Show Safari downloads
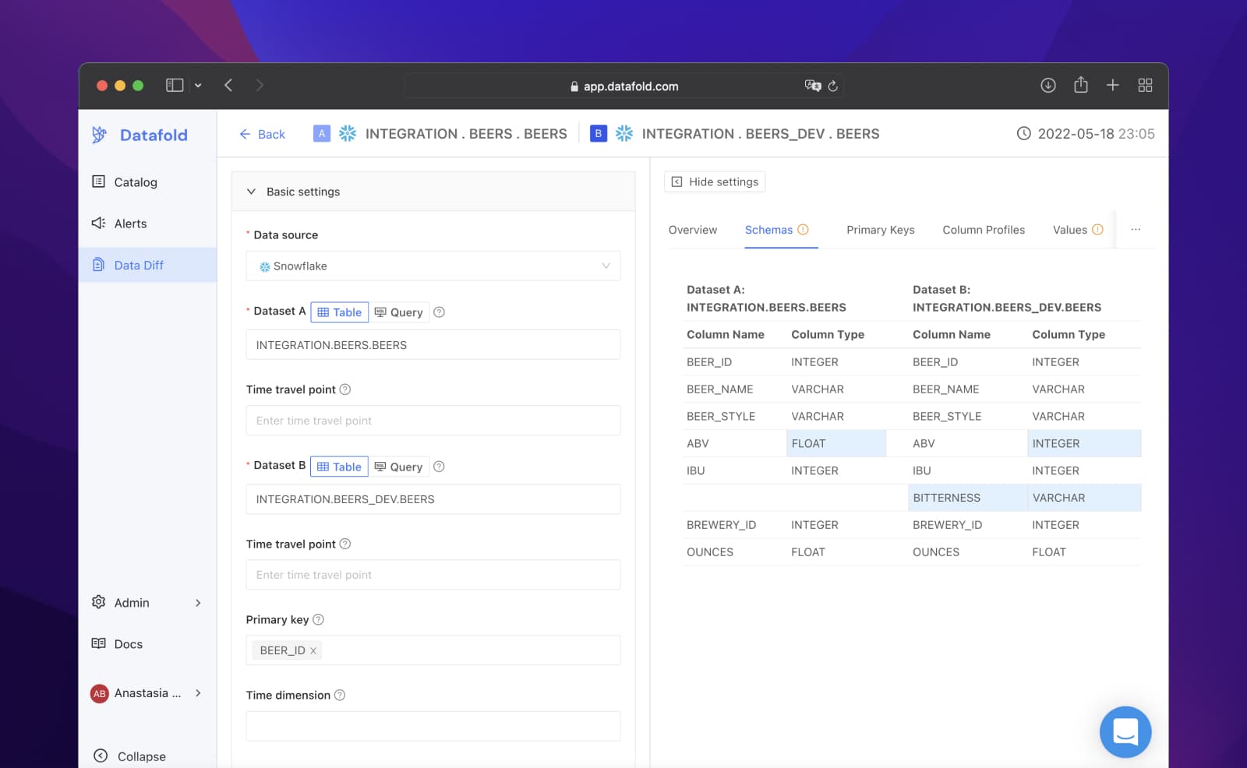1247x768 pixels. [x=1048, y=86]
